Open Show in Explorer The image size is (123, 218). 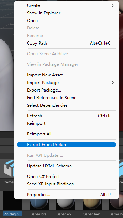[x=44, y=13]
